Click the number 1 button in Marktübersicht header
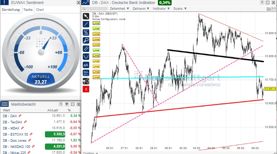Viewport: 277px width, 154px height. [x=61, y=104]
